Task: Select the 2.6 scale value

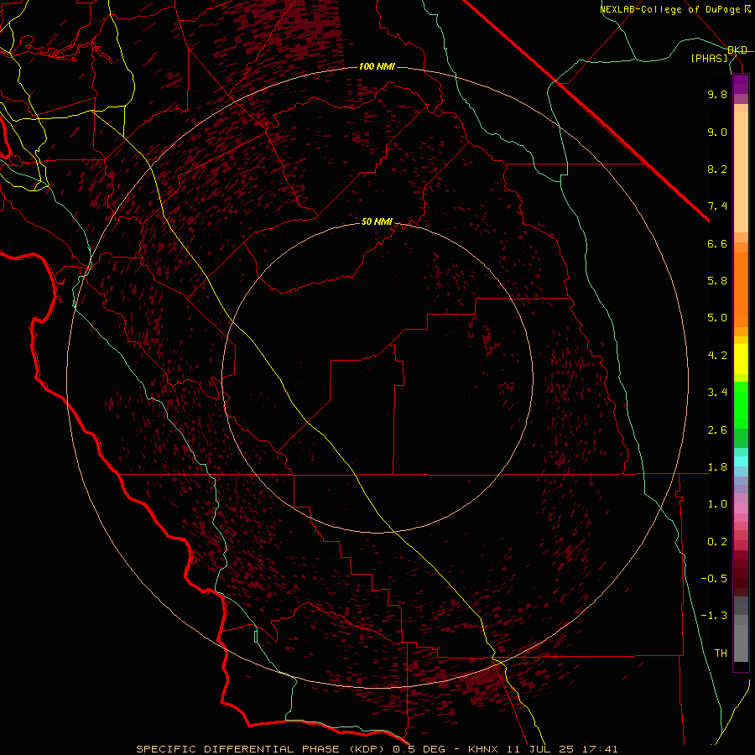Action: coord(717,430)
